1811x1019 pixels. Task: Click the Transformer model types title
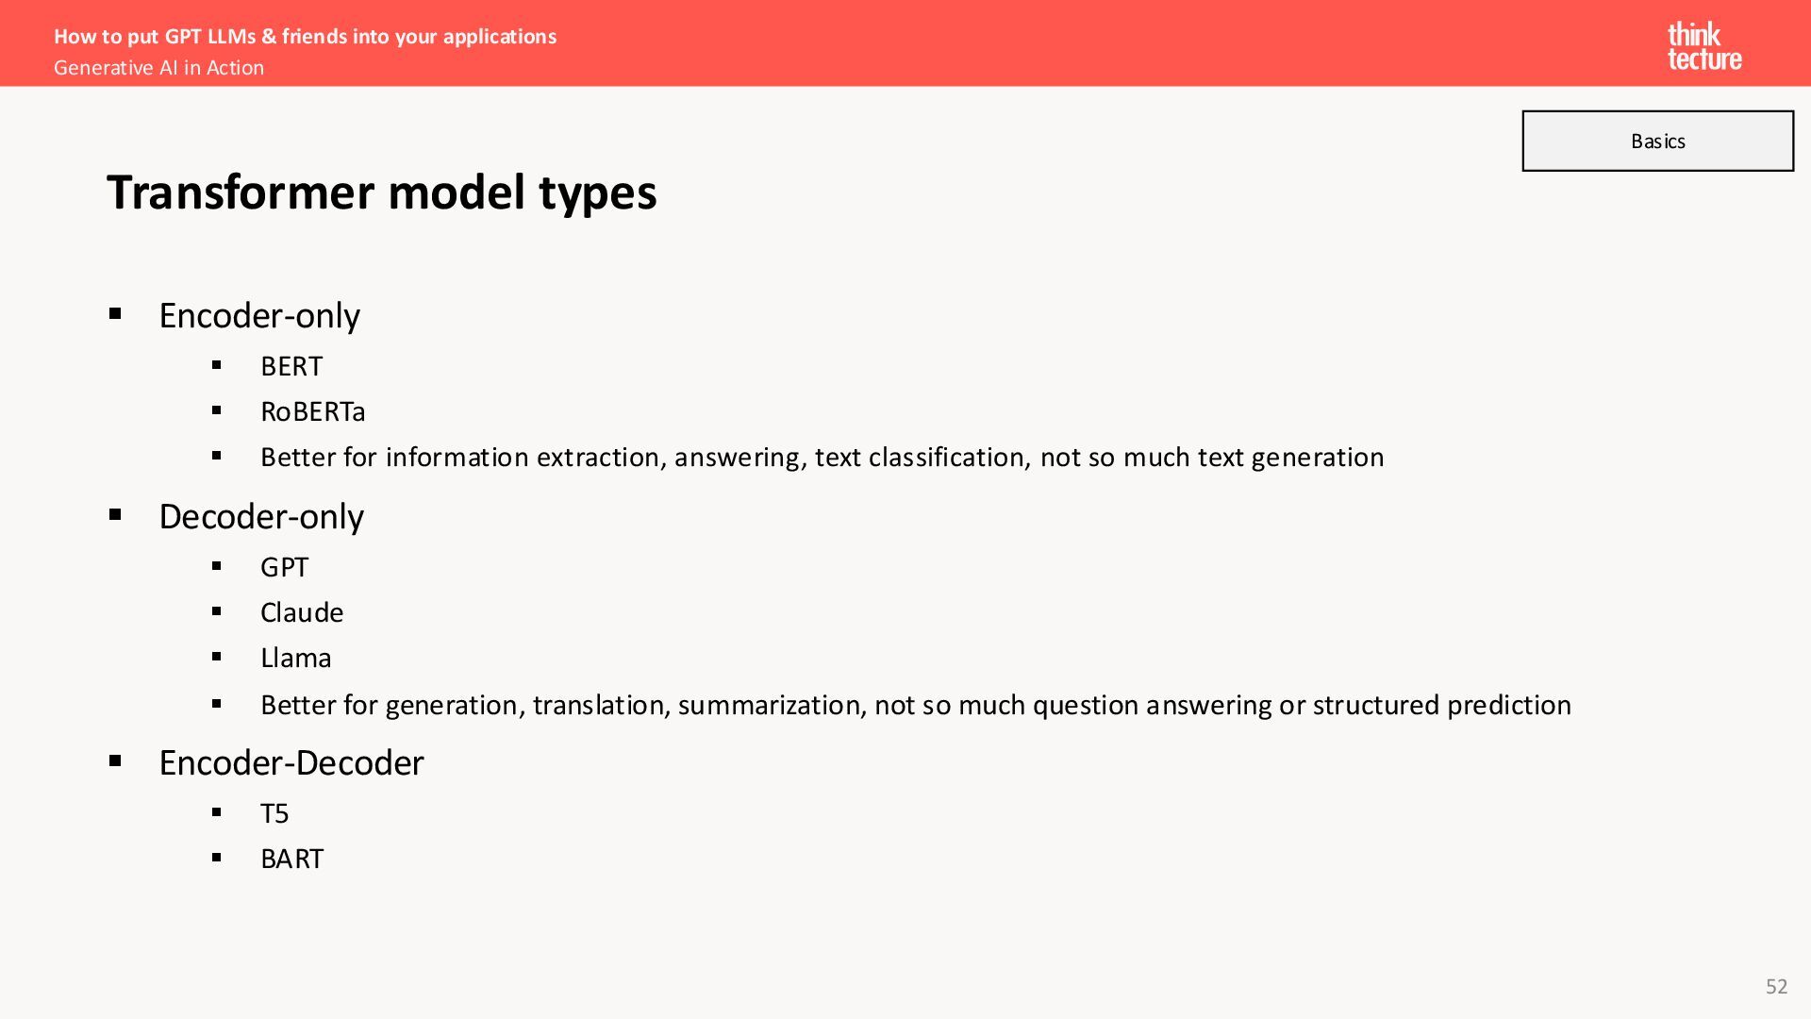coord(381,192)
